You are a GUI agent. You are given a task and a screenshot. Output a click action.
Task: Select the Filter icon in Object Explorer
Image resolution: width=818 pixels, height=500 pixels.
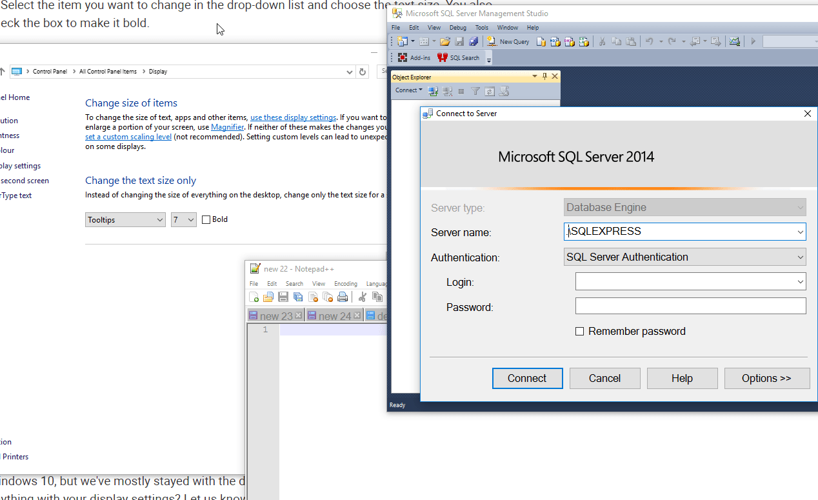click(475, 91)
